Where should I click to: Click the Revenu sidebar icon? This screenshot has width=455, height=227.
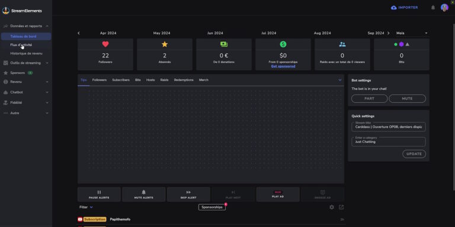tap(5, 82)
